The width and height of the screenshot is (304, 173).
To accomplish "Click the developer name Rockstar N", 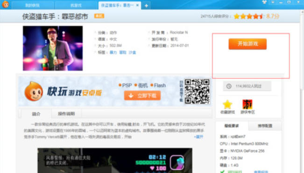I will click(179, 32).
